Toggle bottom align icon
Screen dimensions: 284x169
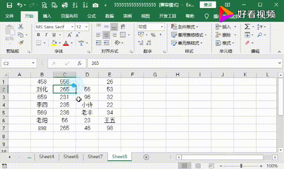(114, 27)
